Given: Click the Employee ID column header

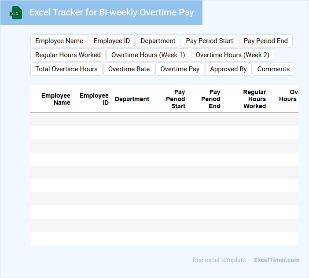Looking at the screenshot, I should tap(94, 99).
